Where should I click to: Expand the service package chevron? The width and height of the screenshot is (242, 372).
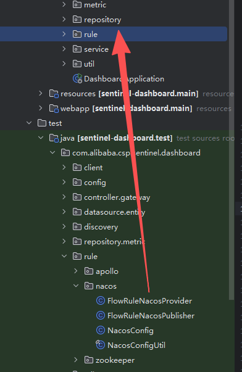click(x=64, y=49)
